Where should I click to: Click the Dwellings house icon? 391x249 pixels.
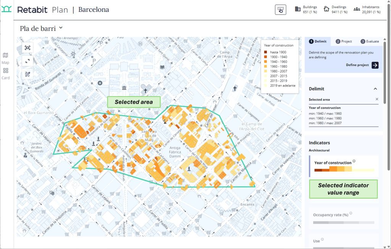click(326, 9)
